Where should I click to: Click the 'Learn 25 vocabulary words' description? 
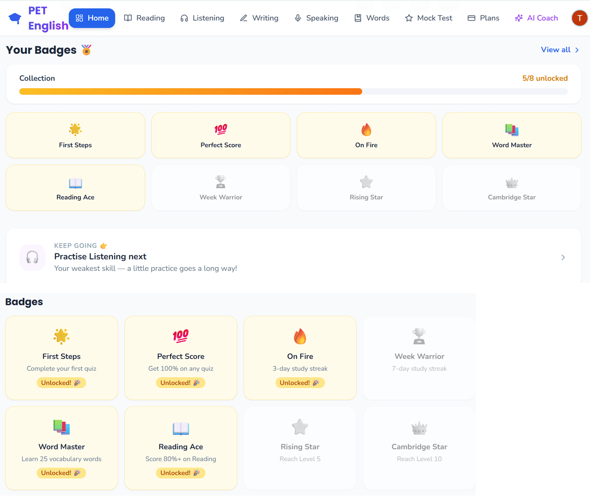coord(61,459)
